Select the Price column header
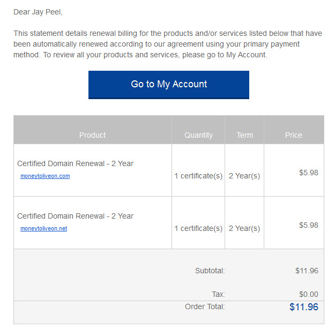 [x=294, y=135]
